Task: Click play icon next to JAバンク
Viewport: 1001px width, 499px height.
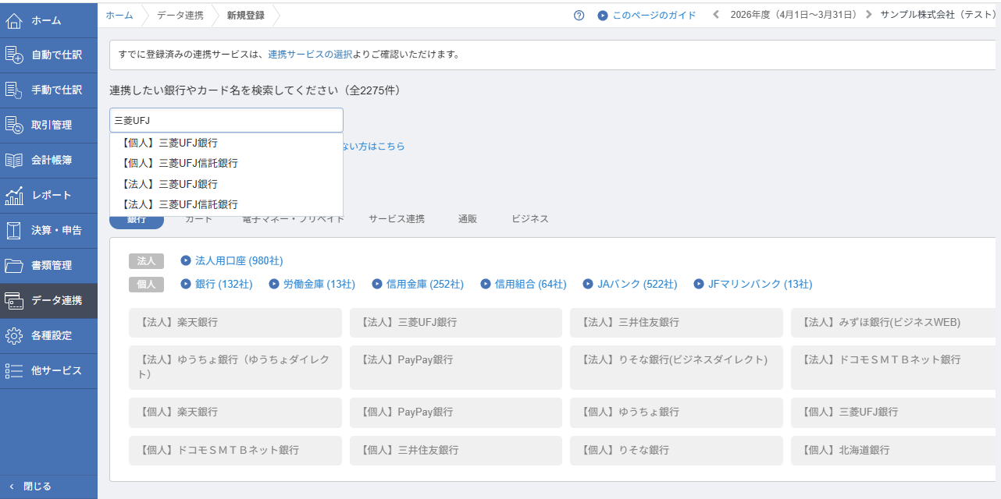Action: 589,285
